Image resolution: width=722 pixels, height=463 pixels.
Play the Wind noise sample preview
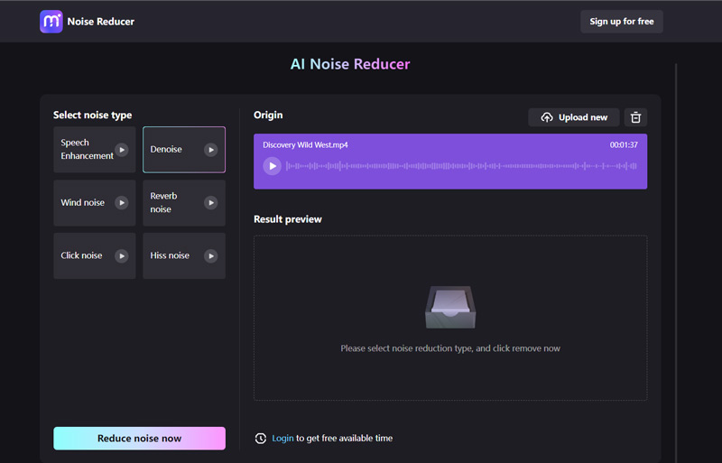pyautogui.click(x=122, y=203)
